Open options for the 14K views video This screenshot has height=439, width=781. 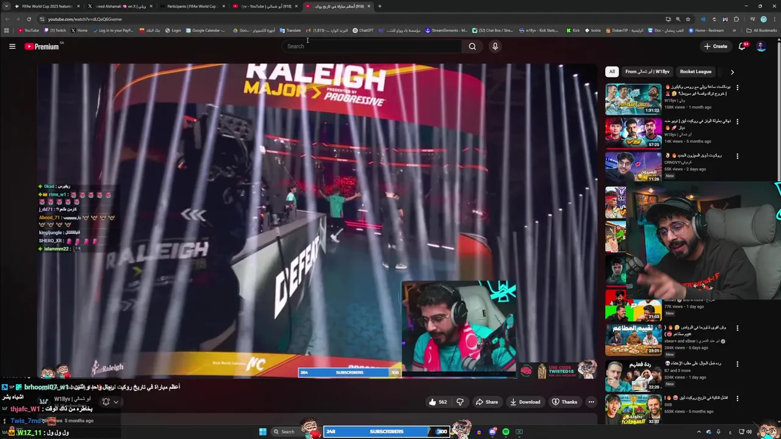click(x=737, y=122)
